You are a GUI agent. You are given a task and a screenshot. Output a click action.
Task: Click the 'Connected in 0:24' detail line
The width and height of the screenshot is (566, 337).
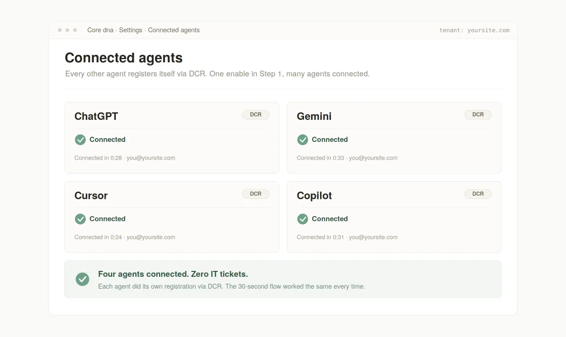(125, 237)
